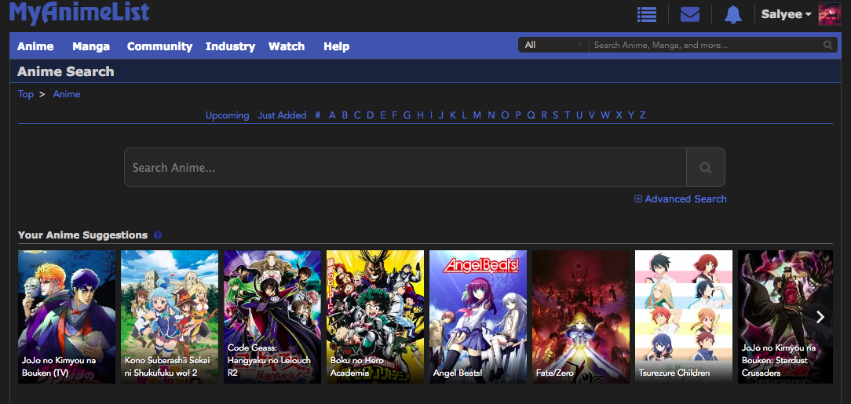Screen dimensions: 851x404
Task: Open the Watch menu
Action: coord(287,46)
